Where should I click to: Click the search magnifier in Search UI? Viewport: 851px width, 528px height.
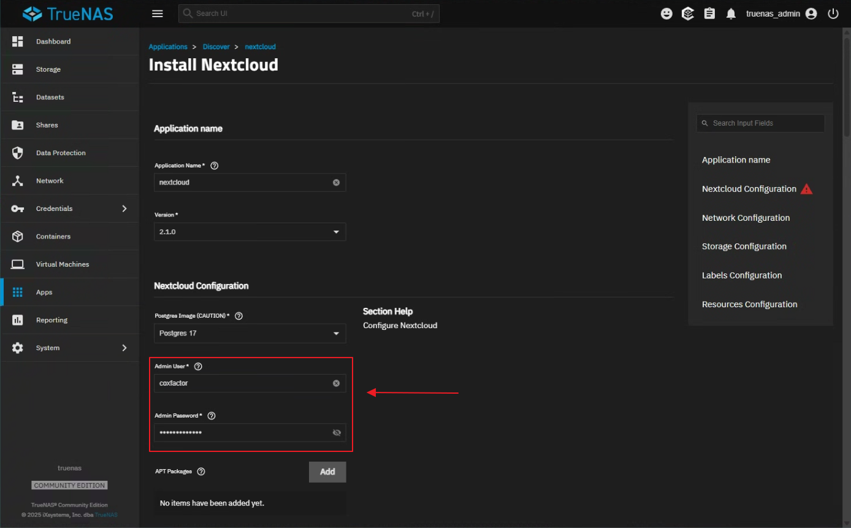click(x=188, y=13)
